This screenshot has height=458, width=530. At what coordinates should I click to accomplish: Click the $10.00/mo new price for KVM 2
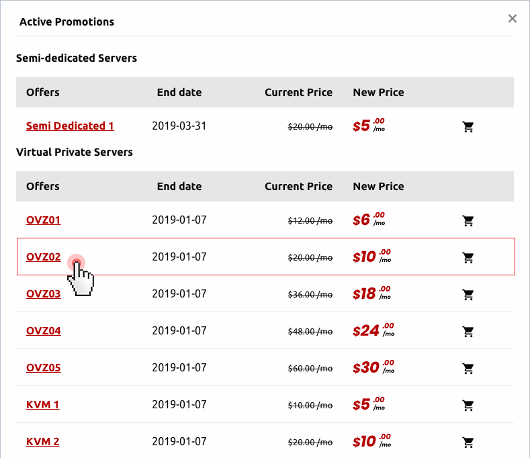point(372,440)
